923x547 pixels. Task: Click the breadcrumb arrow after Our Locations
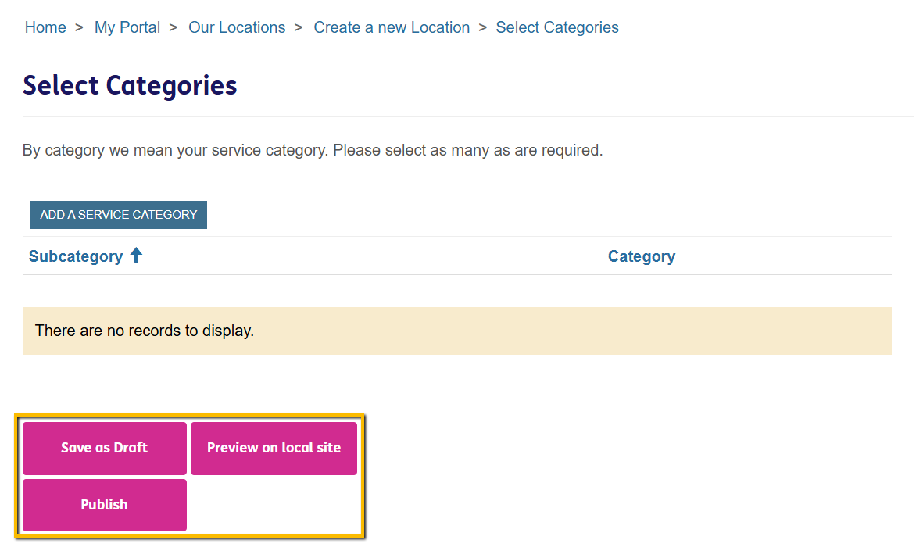pyautogui.click(x=299, y=27)
